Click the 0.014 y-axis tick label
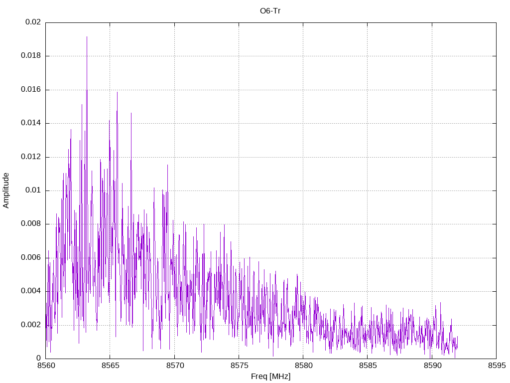The width and height of the screenshot is (510, 383). pyautogui.click(x=31, y=123)
